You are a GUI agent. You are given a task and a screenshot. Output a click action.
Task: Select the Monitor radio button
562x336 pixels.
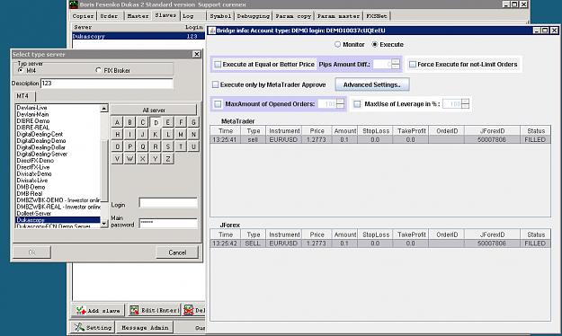337,44
